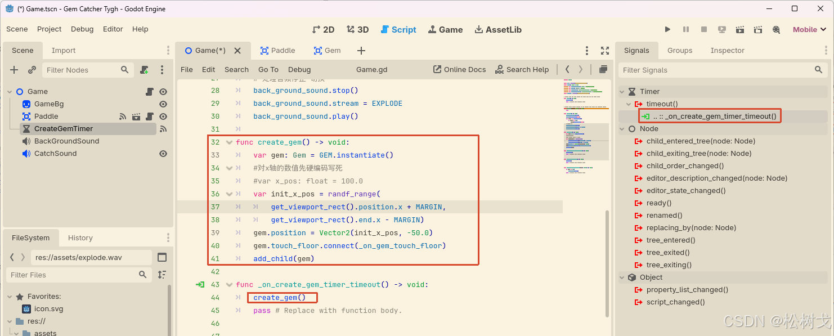Fold the create_gem function at line 32
This screenshot has height=336, width=834.
[x=229, y=142]
